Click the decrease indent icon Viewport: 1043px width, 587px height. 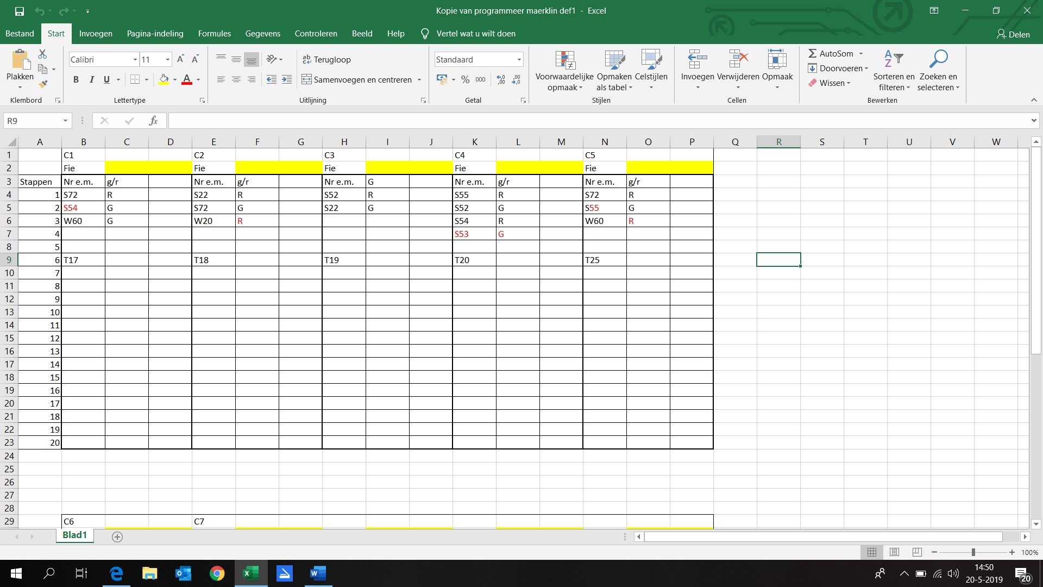272,79
